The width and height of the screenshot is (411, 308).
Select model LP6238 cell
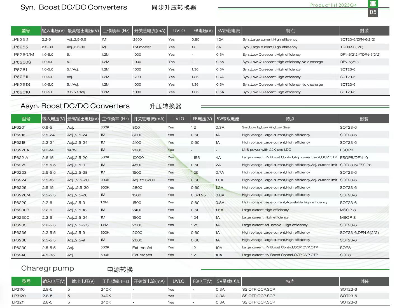pos(19,240)
